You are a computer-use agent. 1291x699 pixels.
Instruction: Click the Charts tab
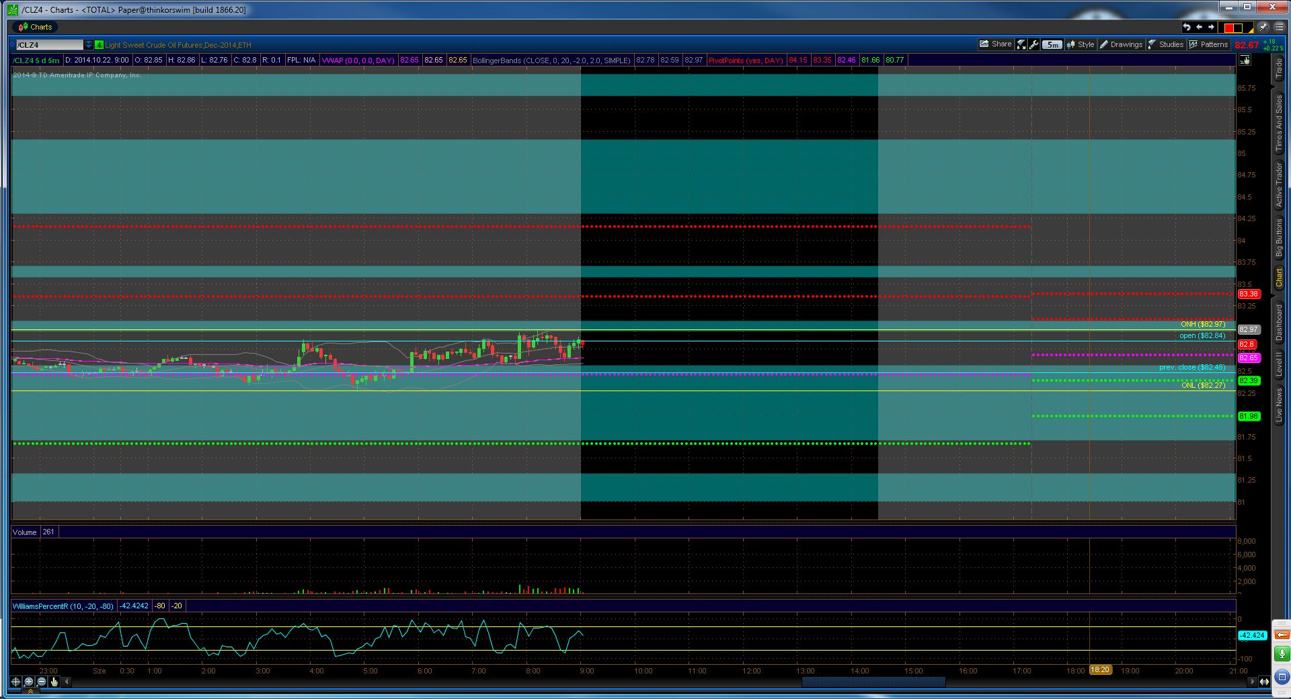coord(35,27)
